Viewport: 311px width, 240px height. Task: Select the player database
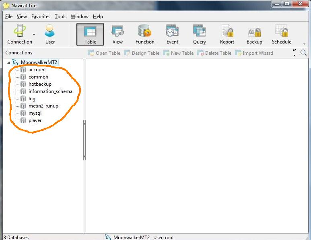pos(35,120)
